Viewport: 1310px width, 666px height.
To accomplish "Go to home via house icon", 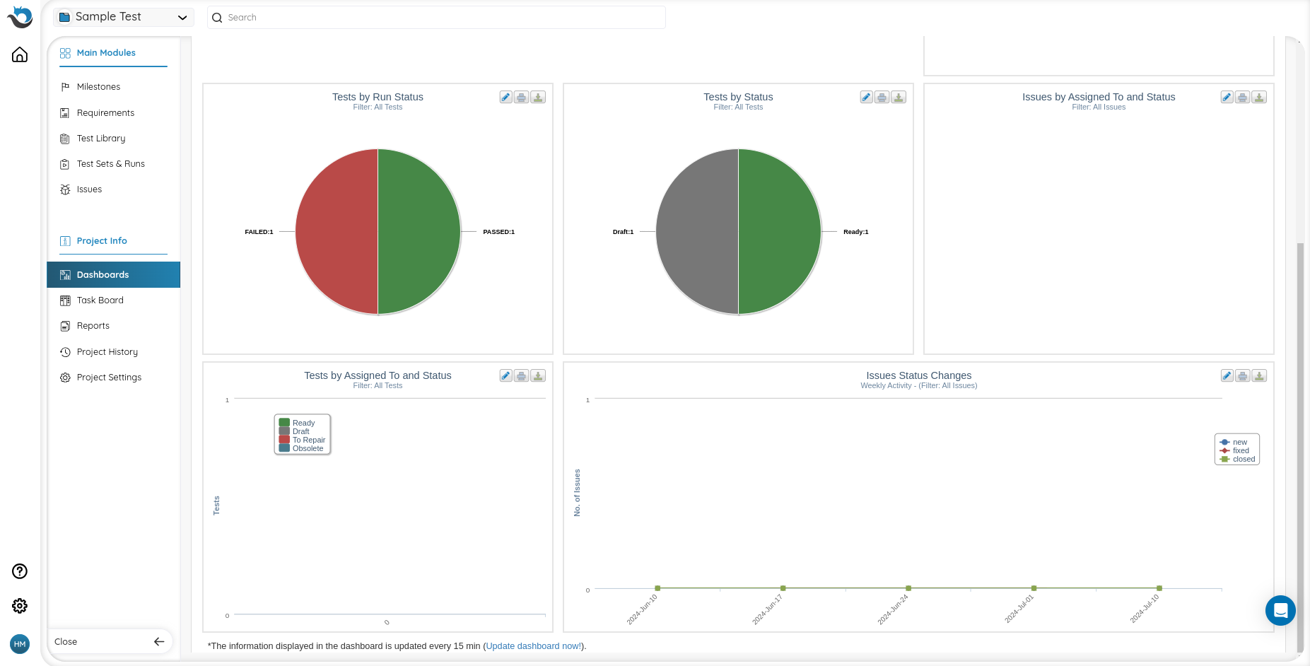I will click(20, 55).
